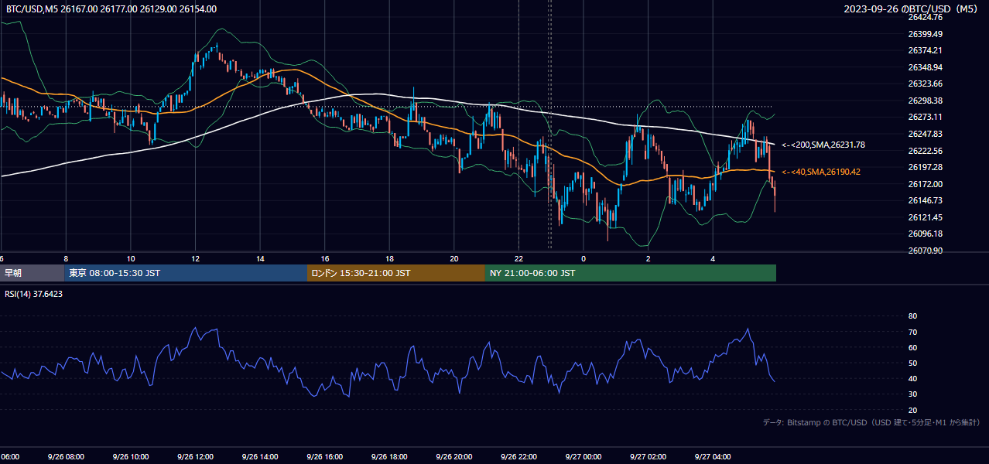Click RSI scale value 60
This screenshot has height=464, width=989.
912,347
